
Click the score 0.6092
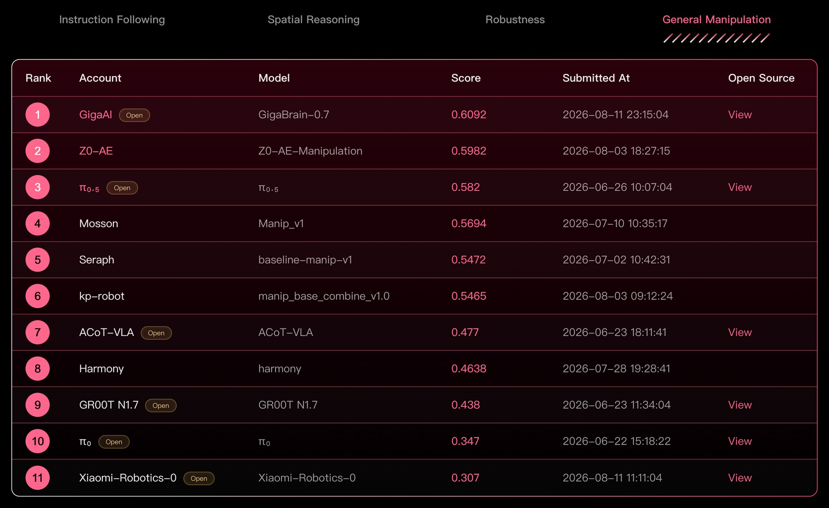click(x=469, y=114)
